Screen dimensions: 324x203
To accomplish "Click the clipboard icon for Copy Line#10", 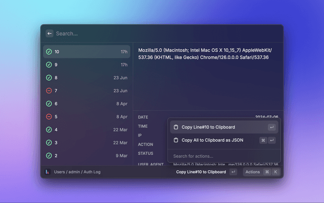I will pos(176,127).
